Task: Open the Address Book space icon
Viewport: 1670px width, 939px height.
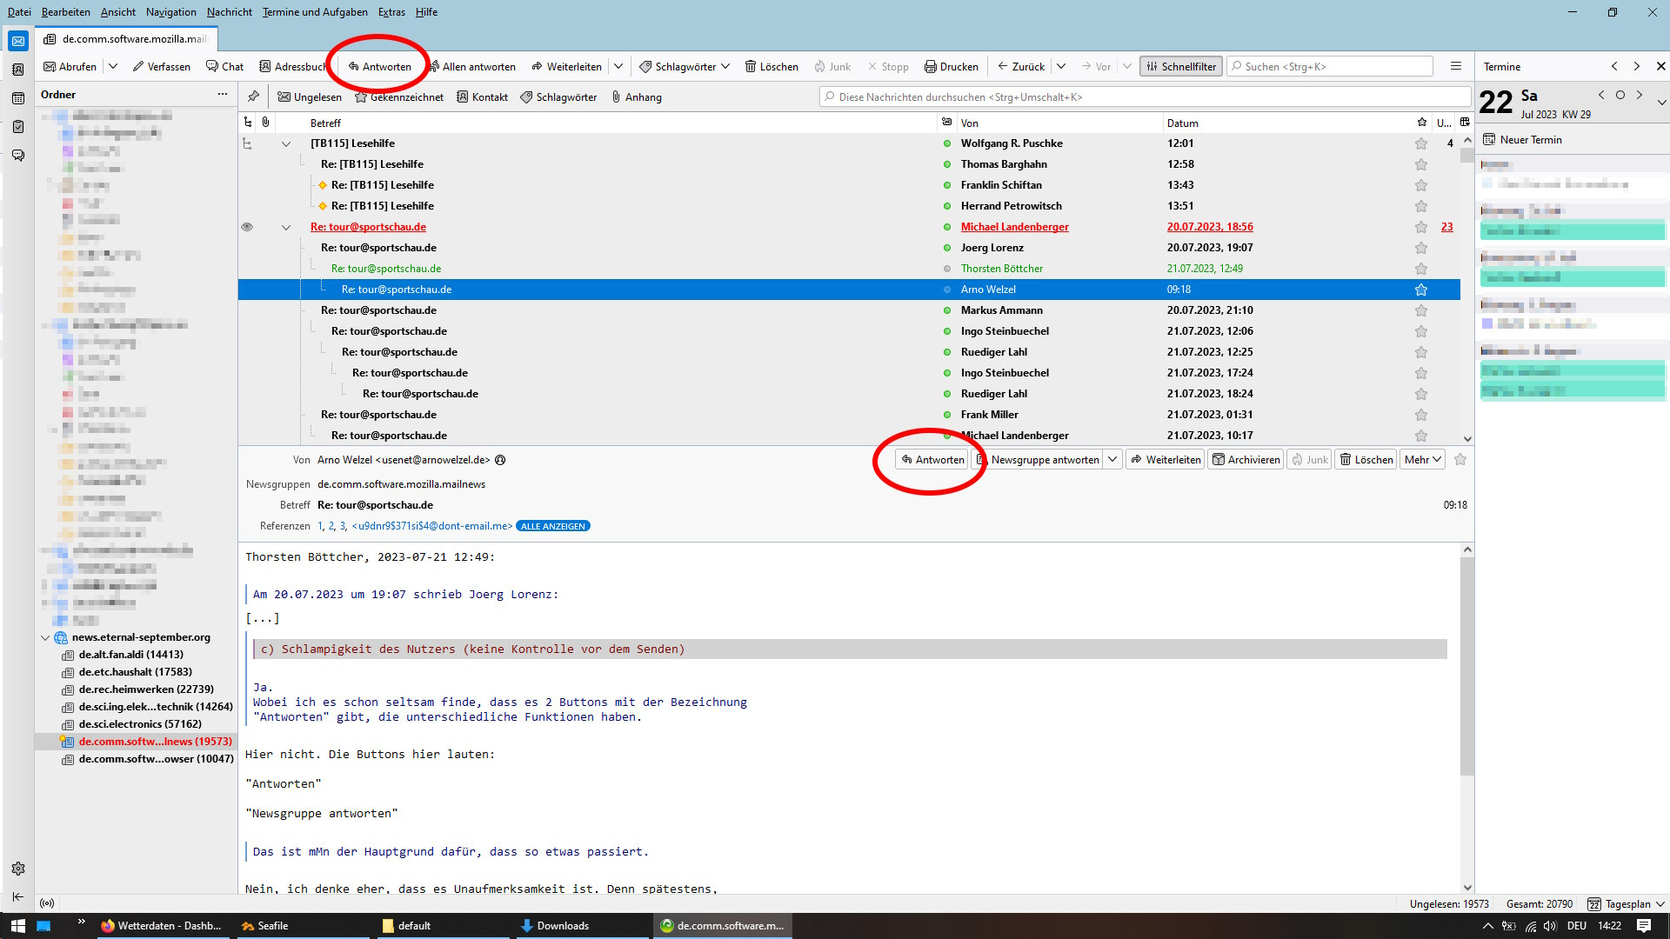Action: point(18,70)
